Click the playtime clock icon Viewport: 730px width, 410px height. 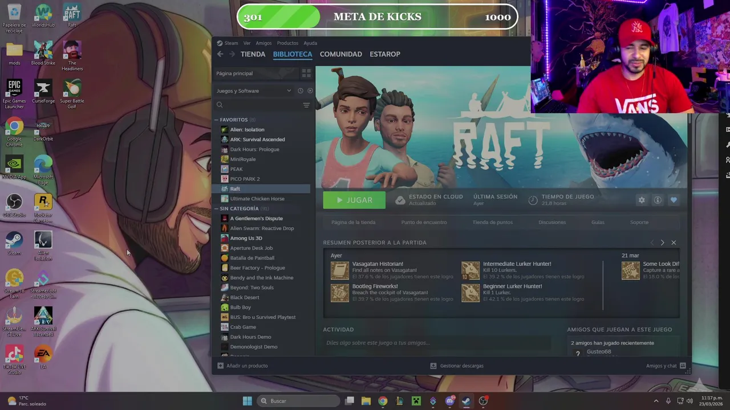pos(533,200)
